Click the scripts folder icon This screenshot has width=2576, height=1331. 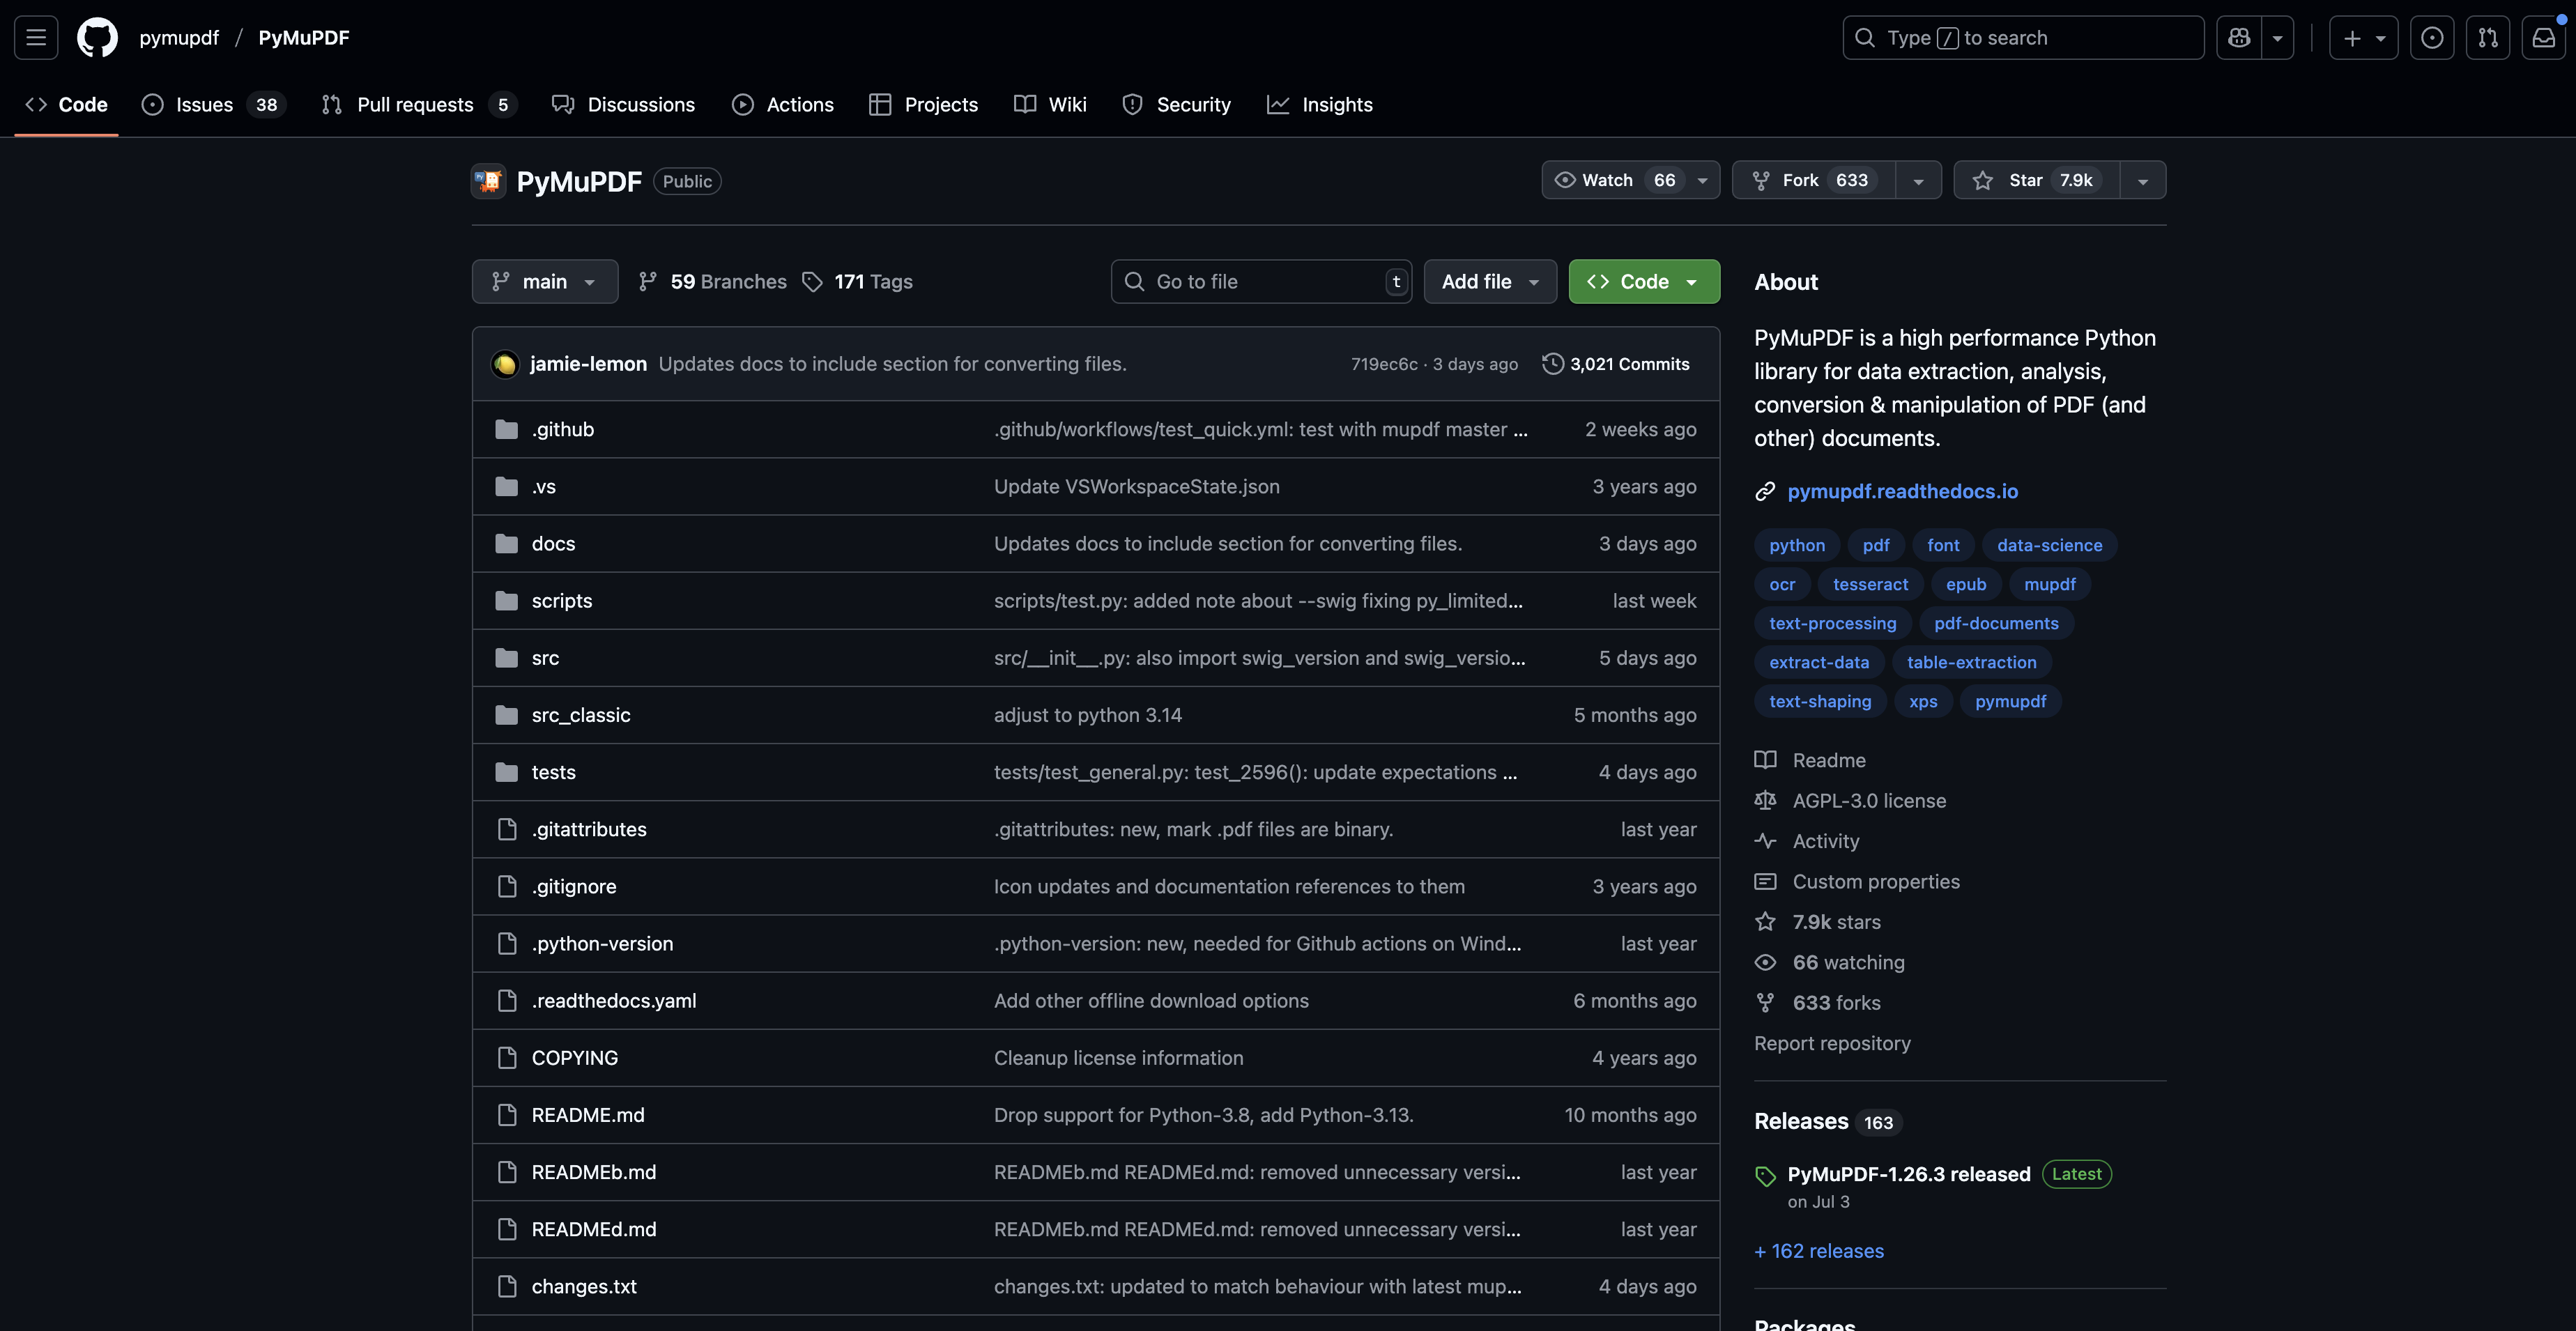point(507,601)
